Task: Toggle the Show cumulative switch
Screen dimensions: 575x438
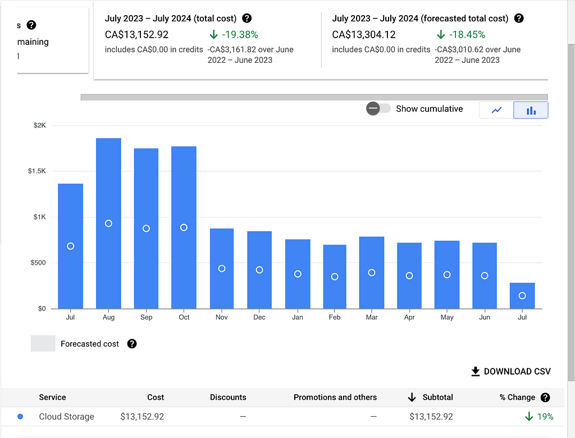Action: click(x=378, y=108)
